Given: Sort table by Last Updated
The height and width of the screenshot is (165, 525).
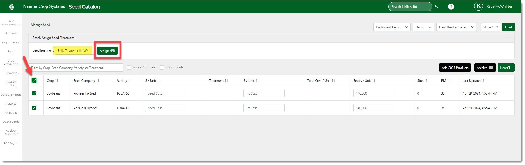Looking at the screenshot, I should [x=484, y=81].
